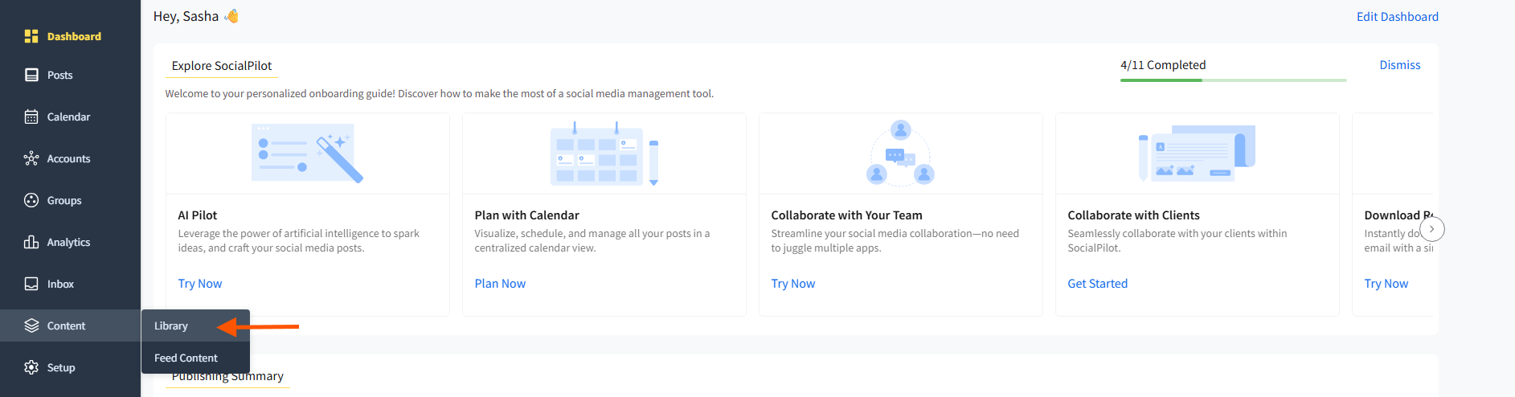Viewport: 1515px width, 397px height.
Task: Click the Analytics bar chart icon
Action: pyautogui.click(x=31, y=242)
